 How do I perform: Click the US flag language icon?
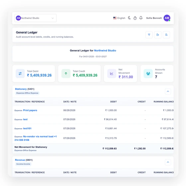click(x=115, y=18)
